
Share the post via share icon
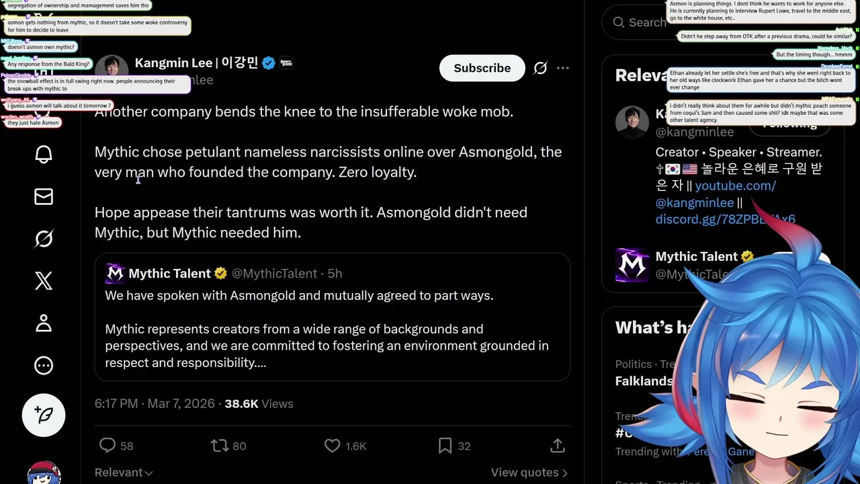[x=557, y=445]
